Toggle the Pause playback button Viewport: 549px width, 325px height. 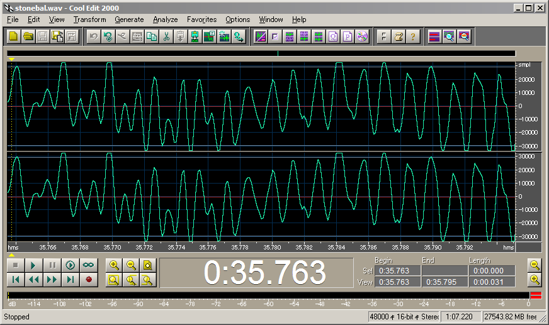pos(52,265)
